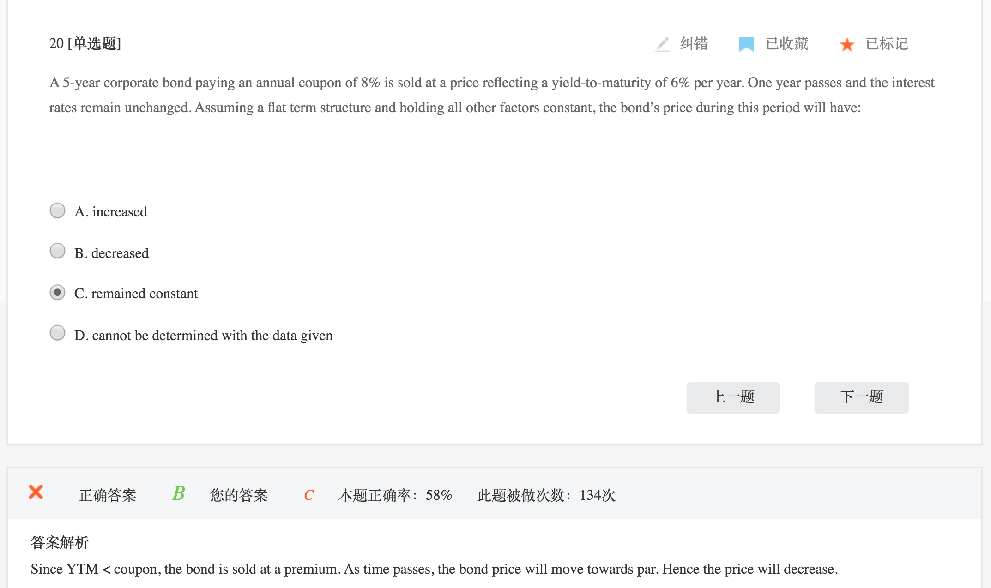The width and height of the screenshot is (991, 588).
Task: Select radio option A. increased
Action: (57, 210)
